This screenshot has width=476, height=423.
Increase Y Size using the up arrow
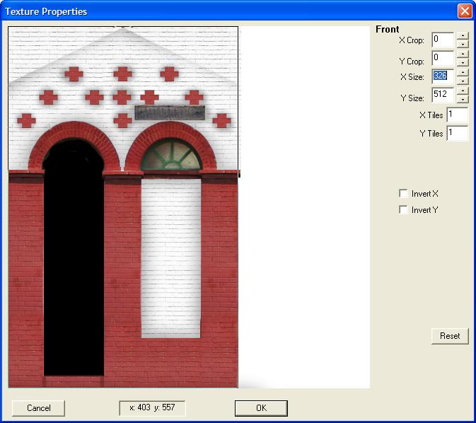[x=462, y=90]
